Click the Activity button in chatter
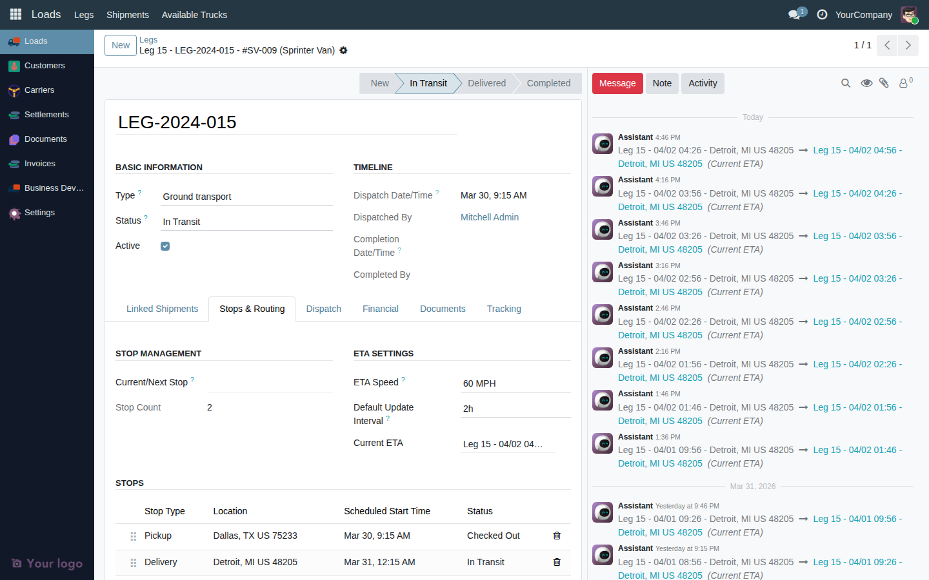Image resolution: width=929 pixels, height=580 pixels. (x=703, y=83)
